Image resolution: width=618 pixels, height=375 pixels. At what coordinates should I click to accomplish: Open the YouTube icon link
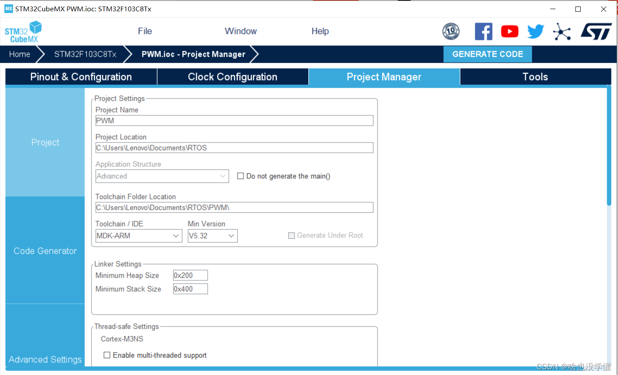tap(509, 31)
